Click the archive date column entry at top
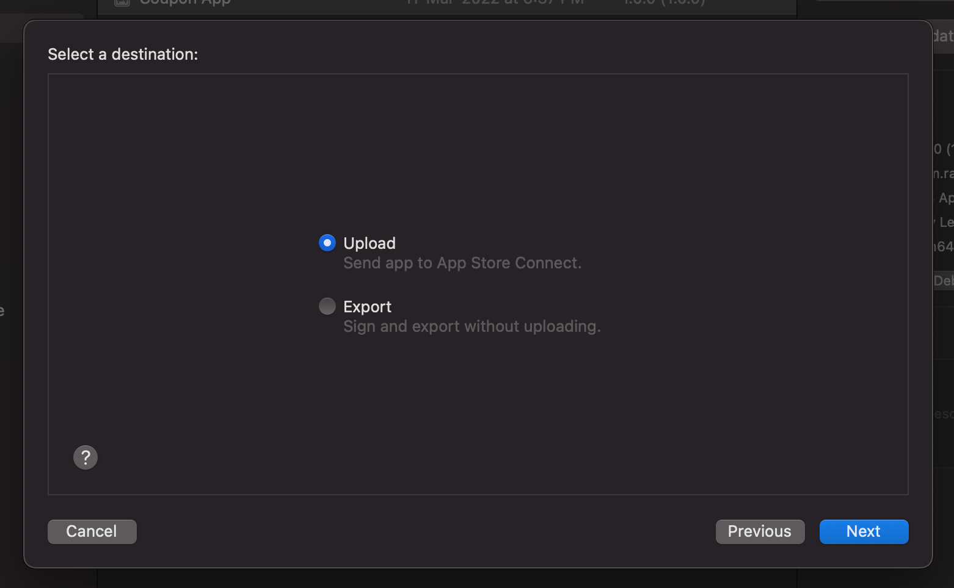954x588 pixels. pos(495,3)
